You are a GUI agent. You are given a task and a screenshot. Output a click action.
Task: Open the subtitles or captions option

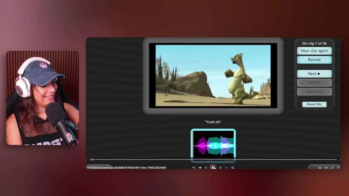point(320,168)
